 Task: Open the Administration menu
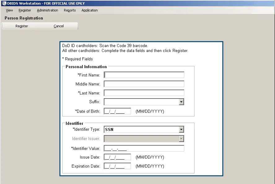pyautogui.click(x=47, y=10)
